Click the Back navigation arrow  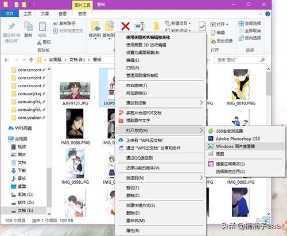click(7, 60)
